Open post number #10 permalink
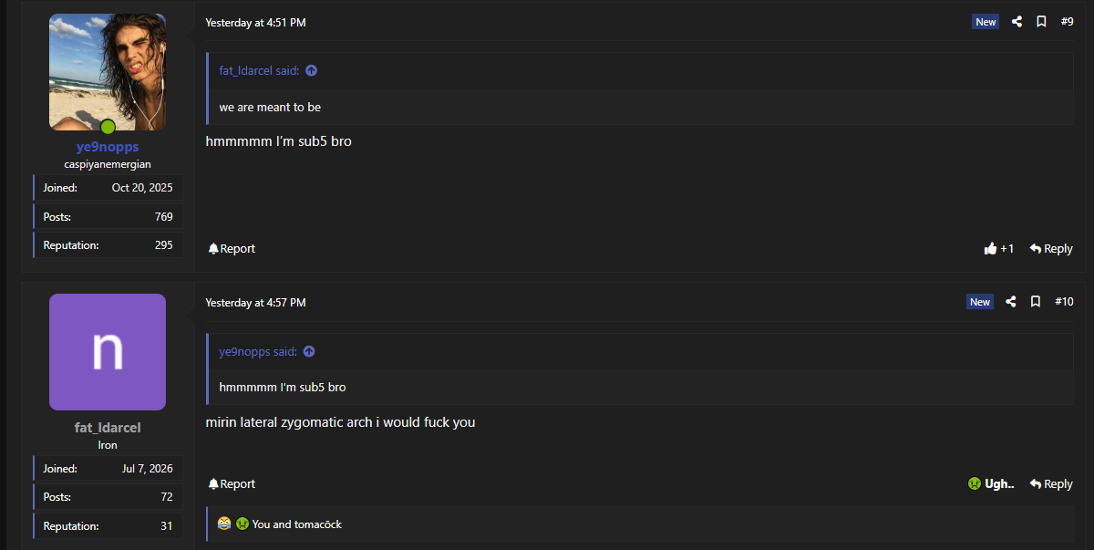This screenshot has width=1094, height=550. (x=1064, y=302)
